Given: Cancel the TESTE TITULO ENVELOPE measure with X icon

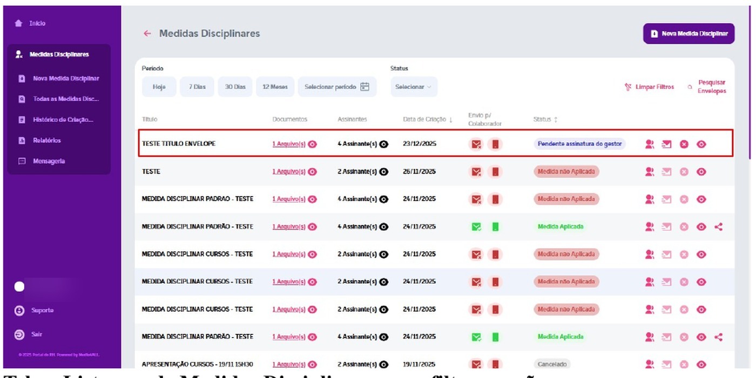Looking at the screenshot, I should 684,144.
